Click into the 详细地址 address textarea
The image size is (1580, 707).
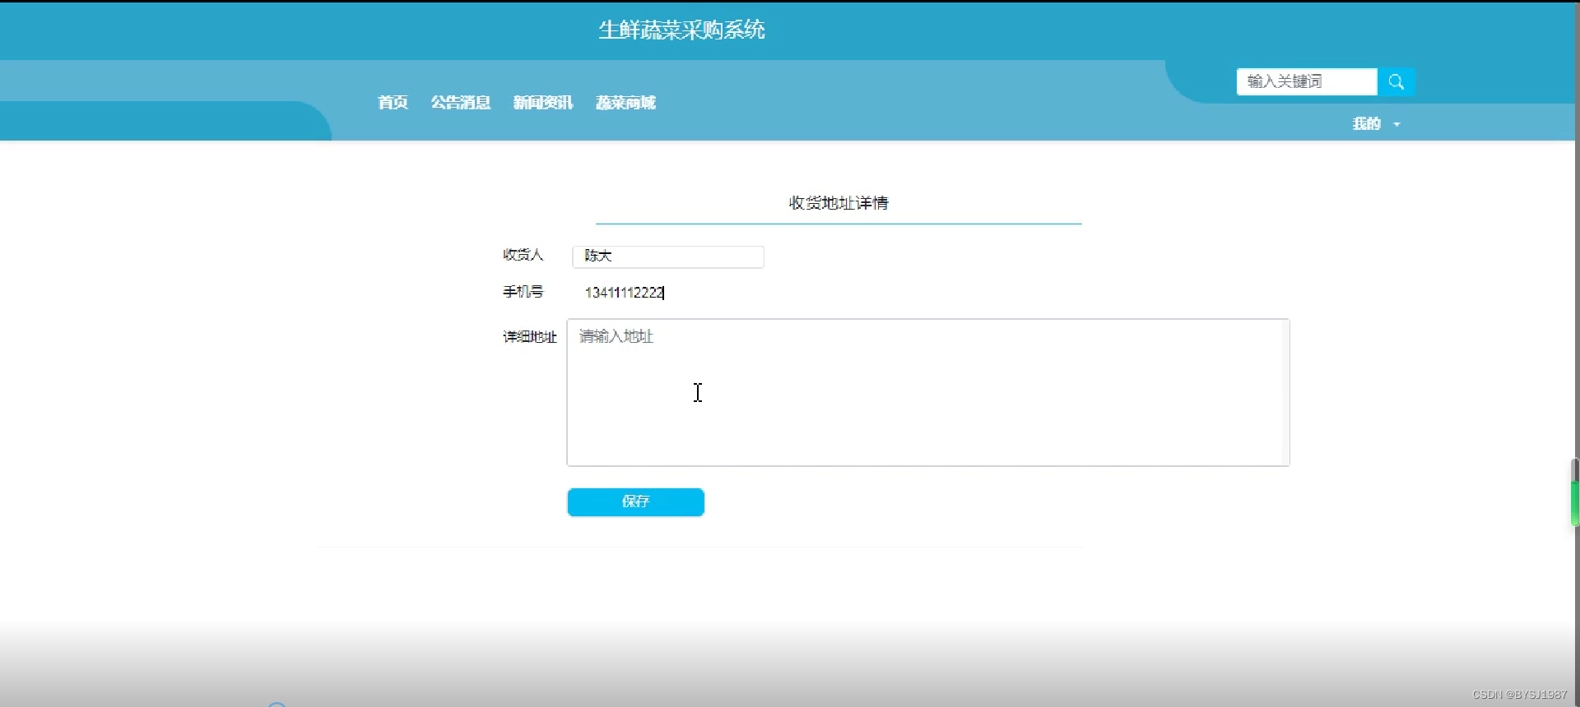point(928,393)
